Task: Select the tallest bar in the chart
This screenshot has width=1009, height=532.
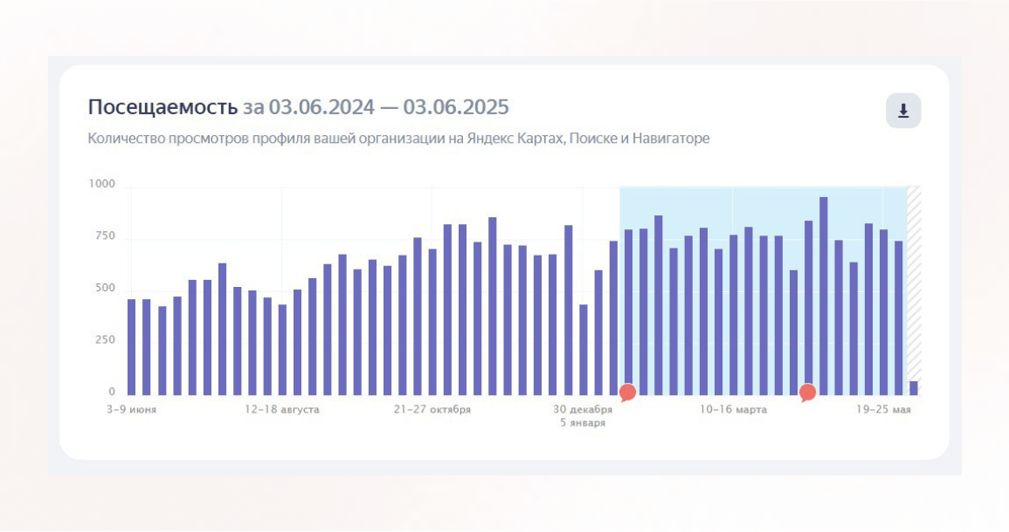Action: [823, 297]
